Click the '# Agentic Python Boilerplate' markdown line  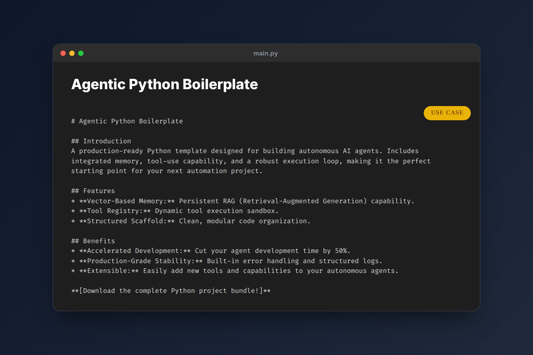click(127, 121)
